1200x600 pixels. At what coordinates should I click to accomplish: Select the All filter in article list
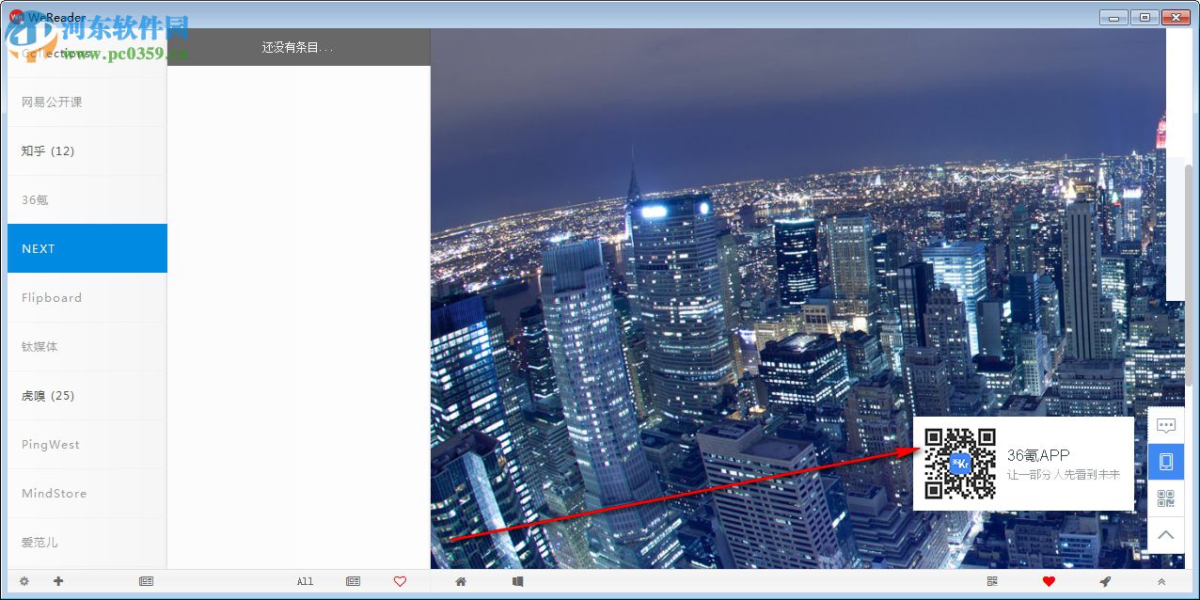305,581
